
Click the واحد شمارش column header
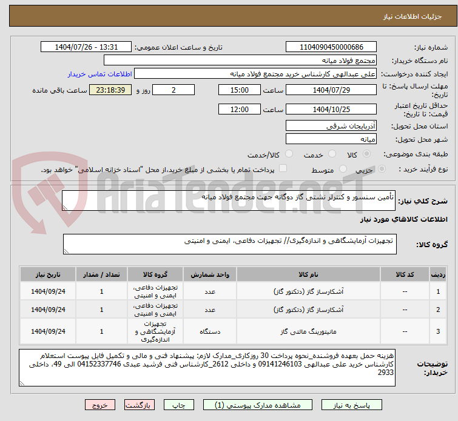210,274
